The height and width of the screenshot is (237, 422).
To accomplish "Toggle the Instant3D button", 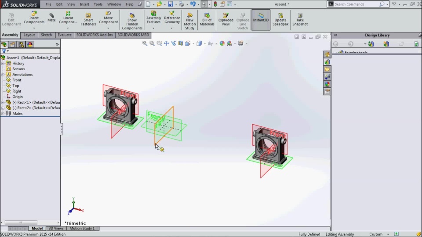I will click(x=261, y=20).
